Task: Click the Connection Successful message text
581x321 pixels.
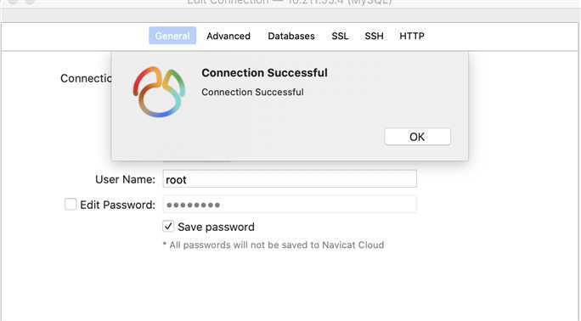Action: (x=252, y=92)
